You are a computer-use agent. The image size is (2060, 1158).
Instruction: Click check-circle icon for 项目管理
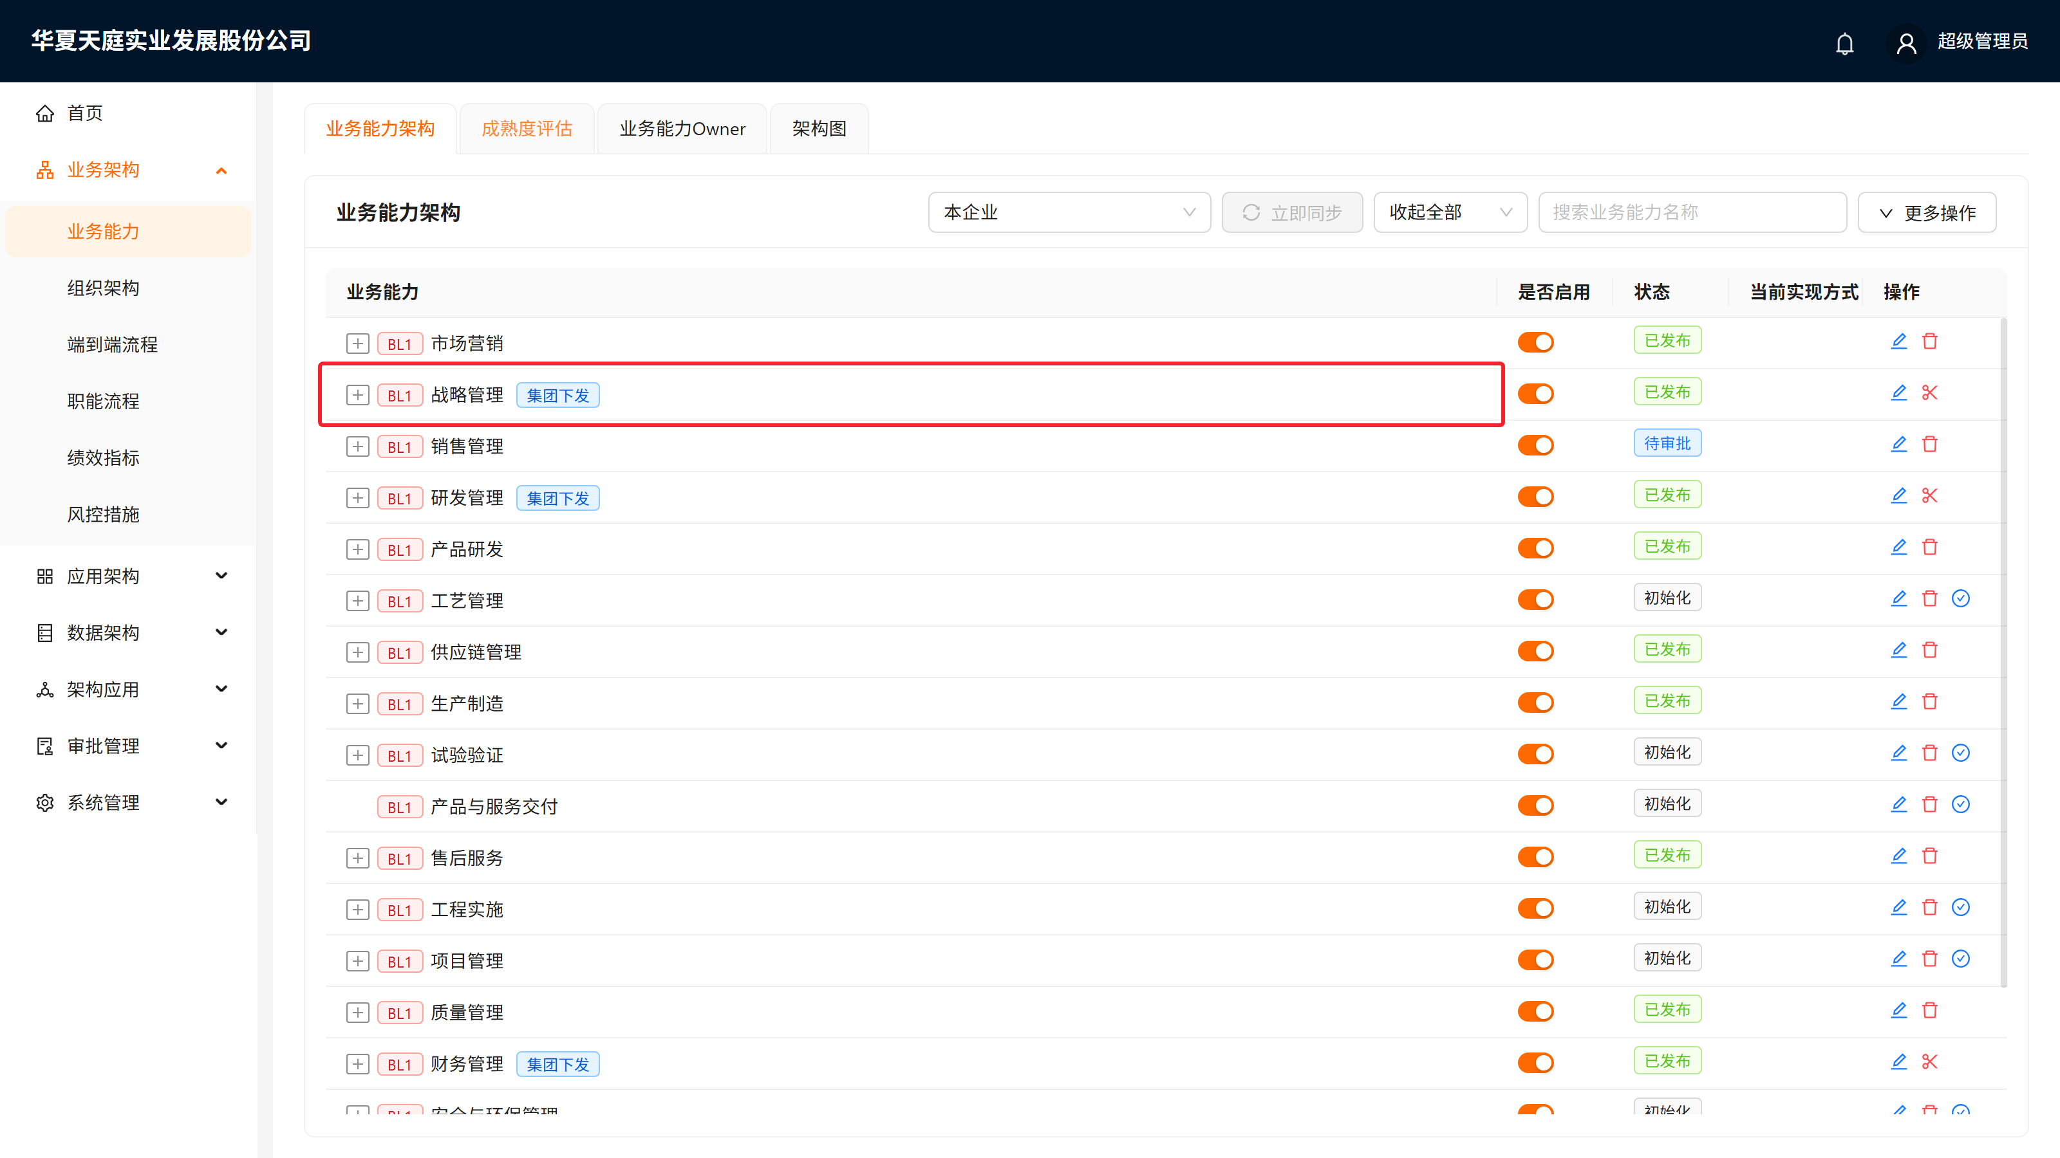[x=1961, y=958]
